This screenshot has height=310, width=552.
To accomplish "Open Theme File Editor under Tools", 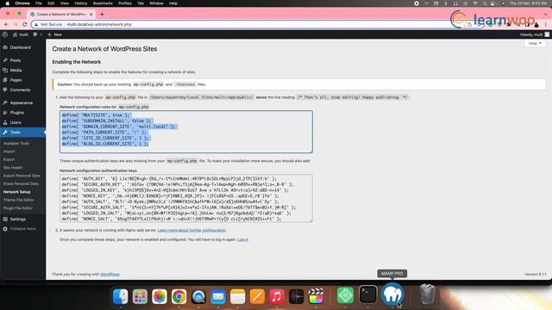I will 19,200.
